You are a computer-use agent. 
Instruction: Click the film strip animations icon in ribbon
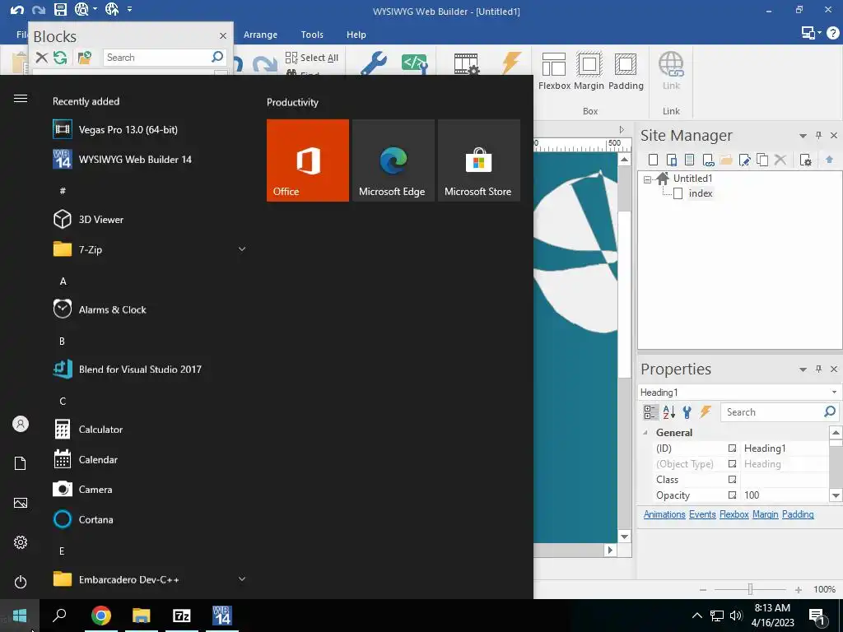(x=466, y=63)
